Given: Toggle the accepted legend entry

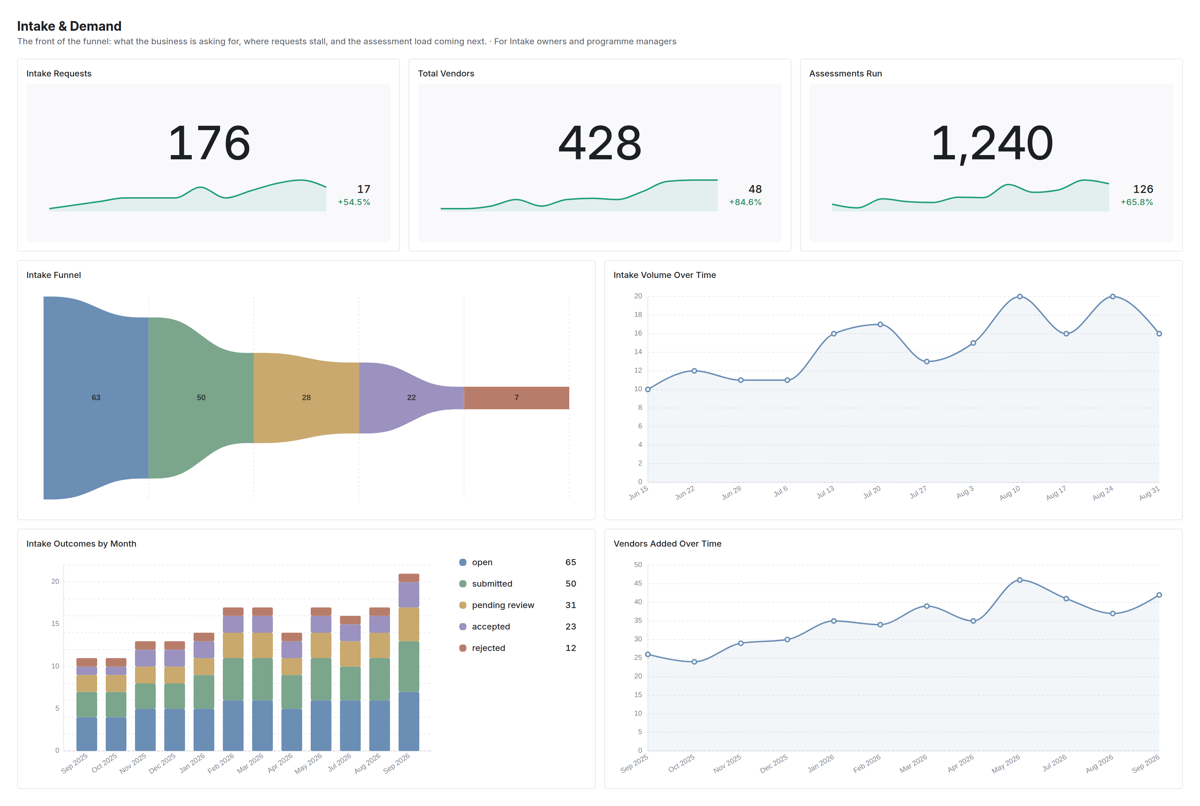Looking at the screenshot, I should coord(518,627).
